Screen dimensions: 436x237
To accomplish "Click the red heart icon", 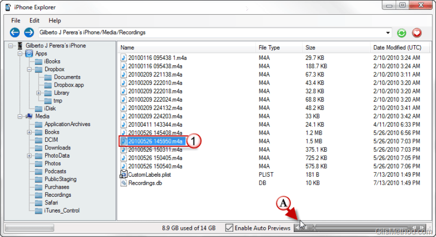I will (416, 33).
